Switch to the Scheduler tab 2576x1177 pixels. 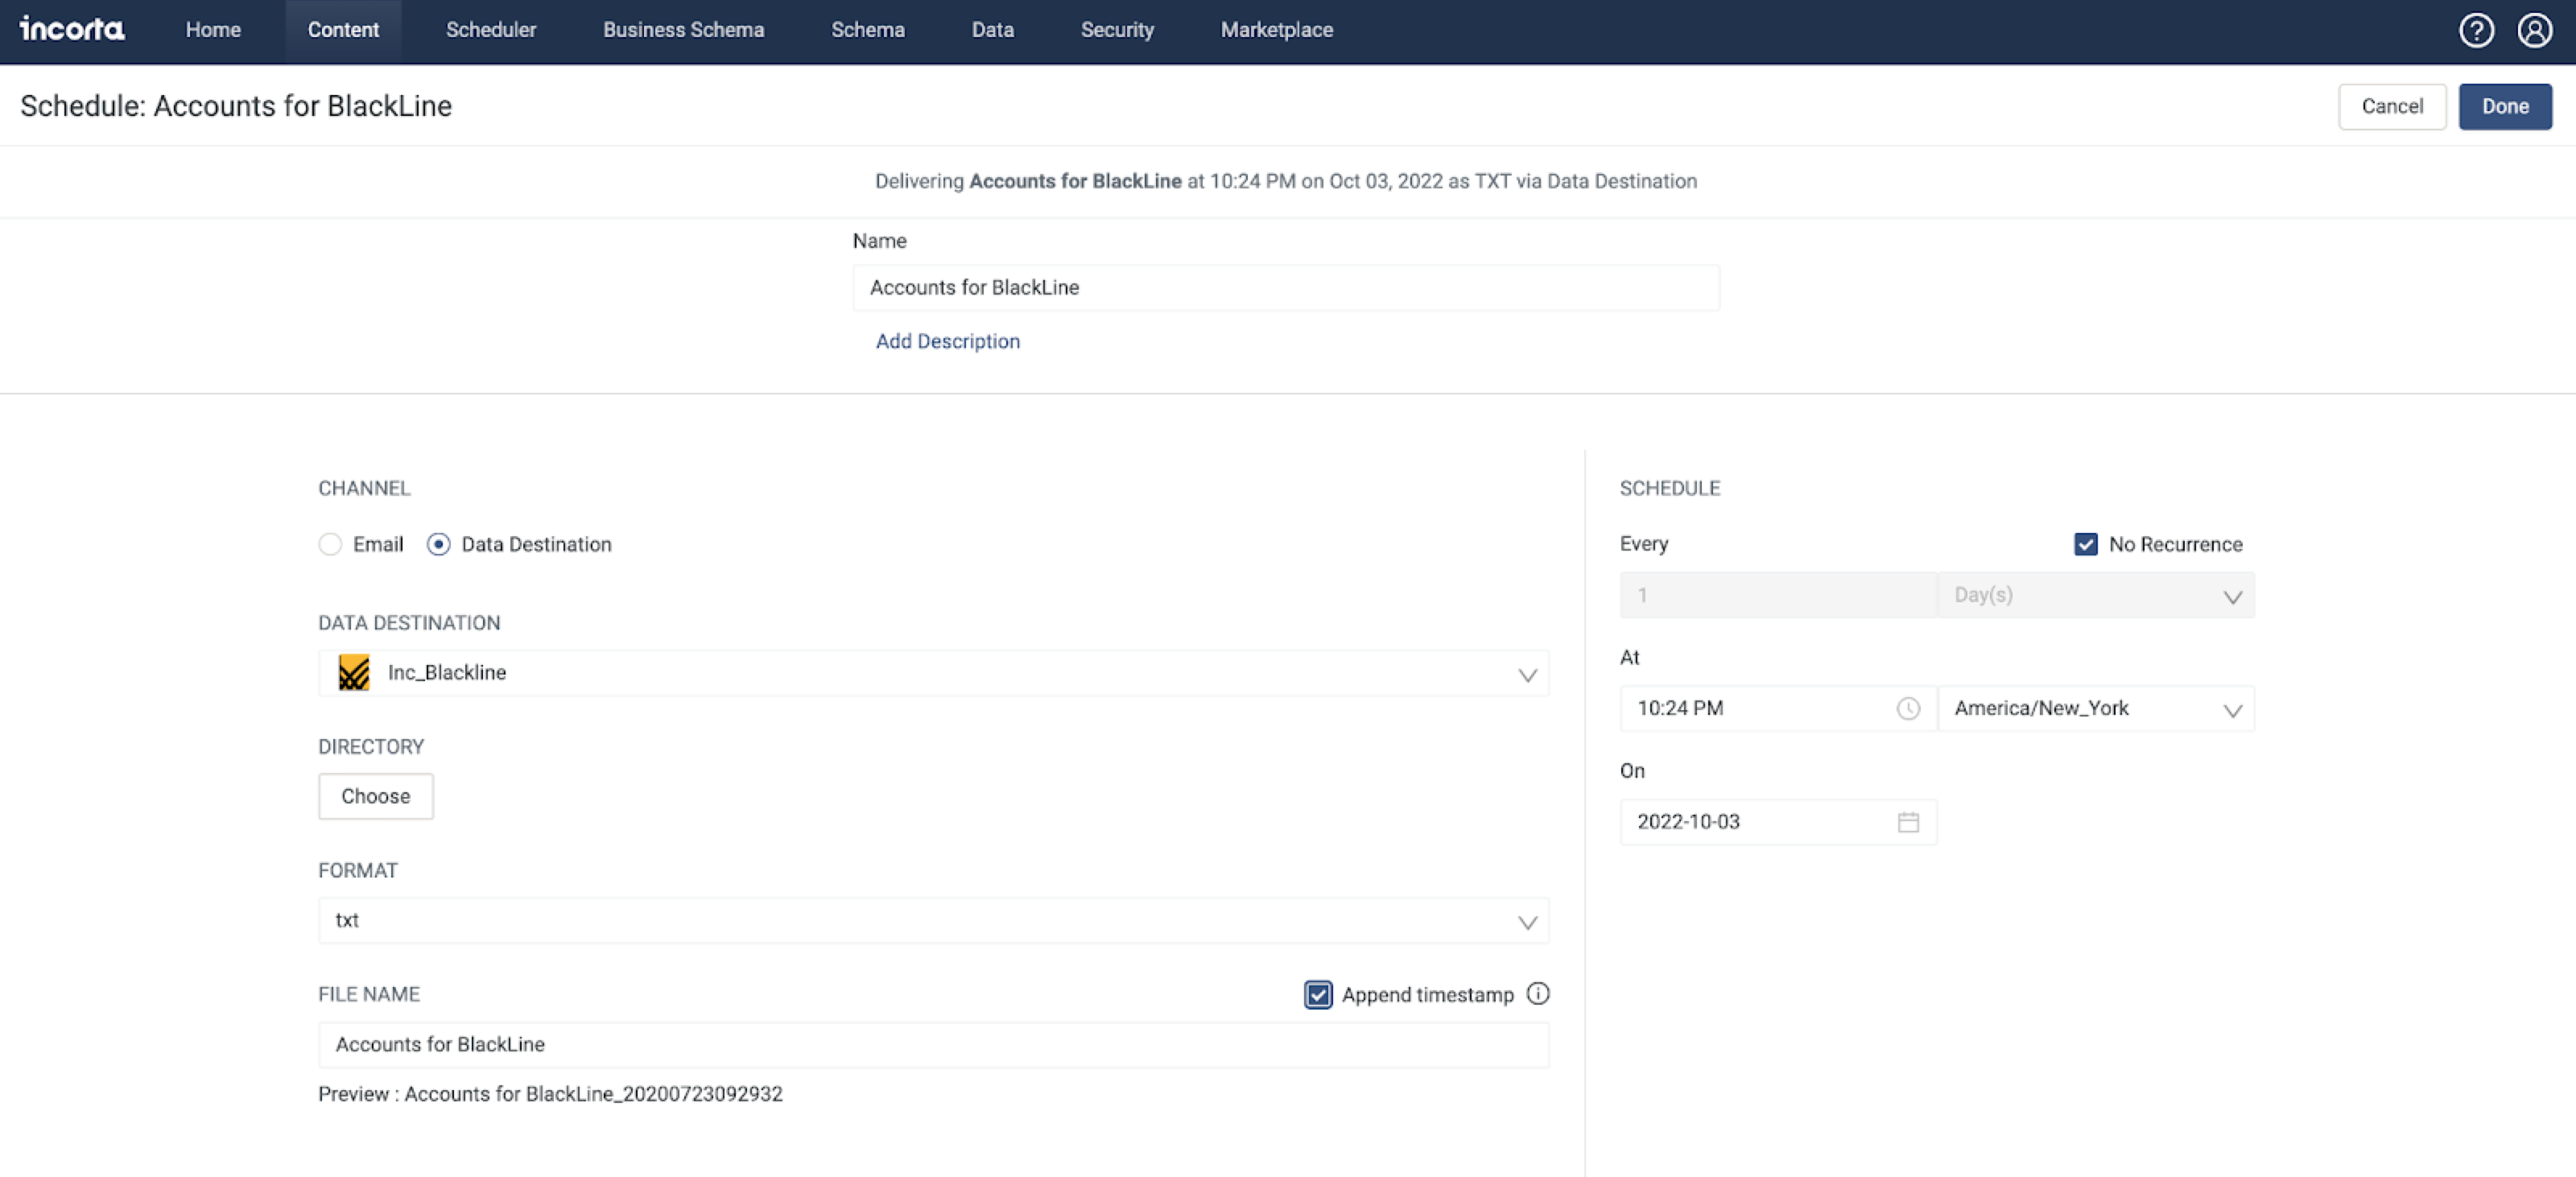491,30
